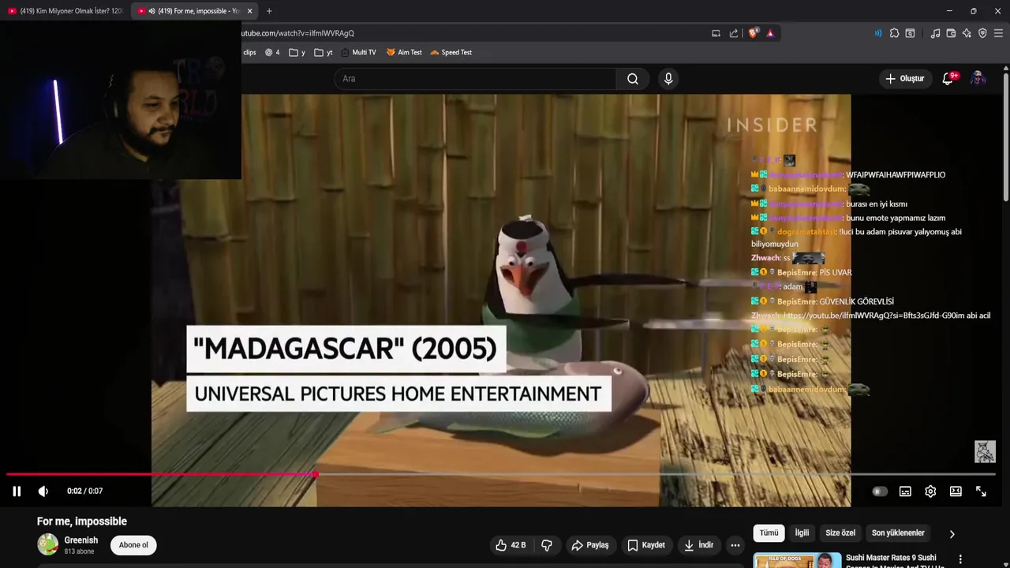Open a new browser tab with plus
1010x568 pixels.
pos(269,11)
